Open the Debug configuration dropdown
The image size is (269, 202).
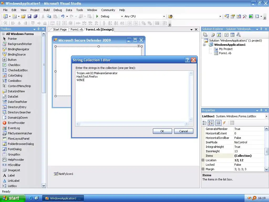coord(122,17)
